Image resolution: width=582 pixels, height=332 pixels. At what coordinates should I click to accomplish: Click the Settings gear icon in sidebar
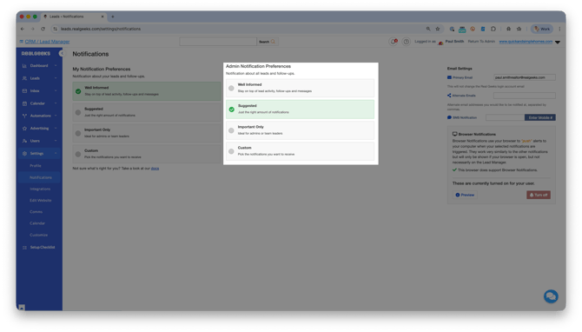24,154
